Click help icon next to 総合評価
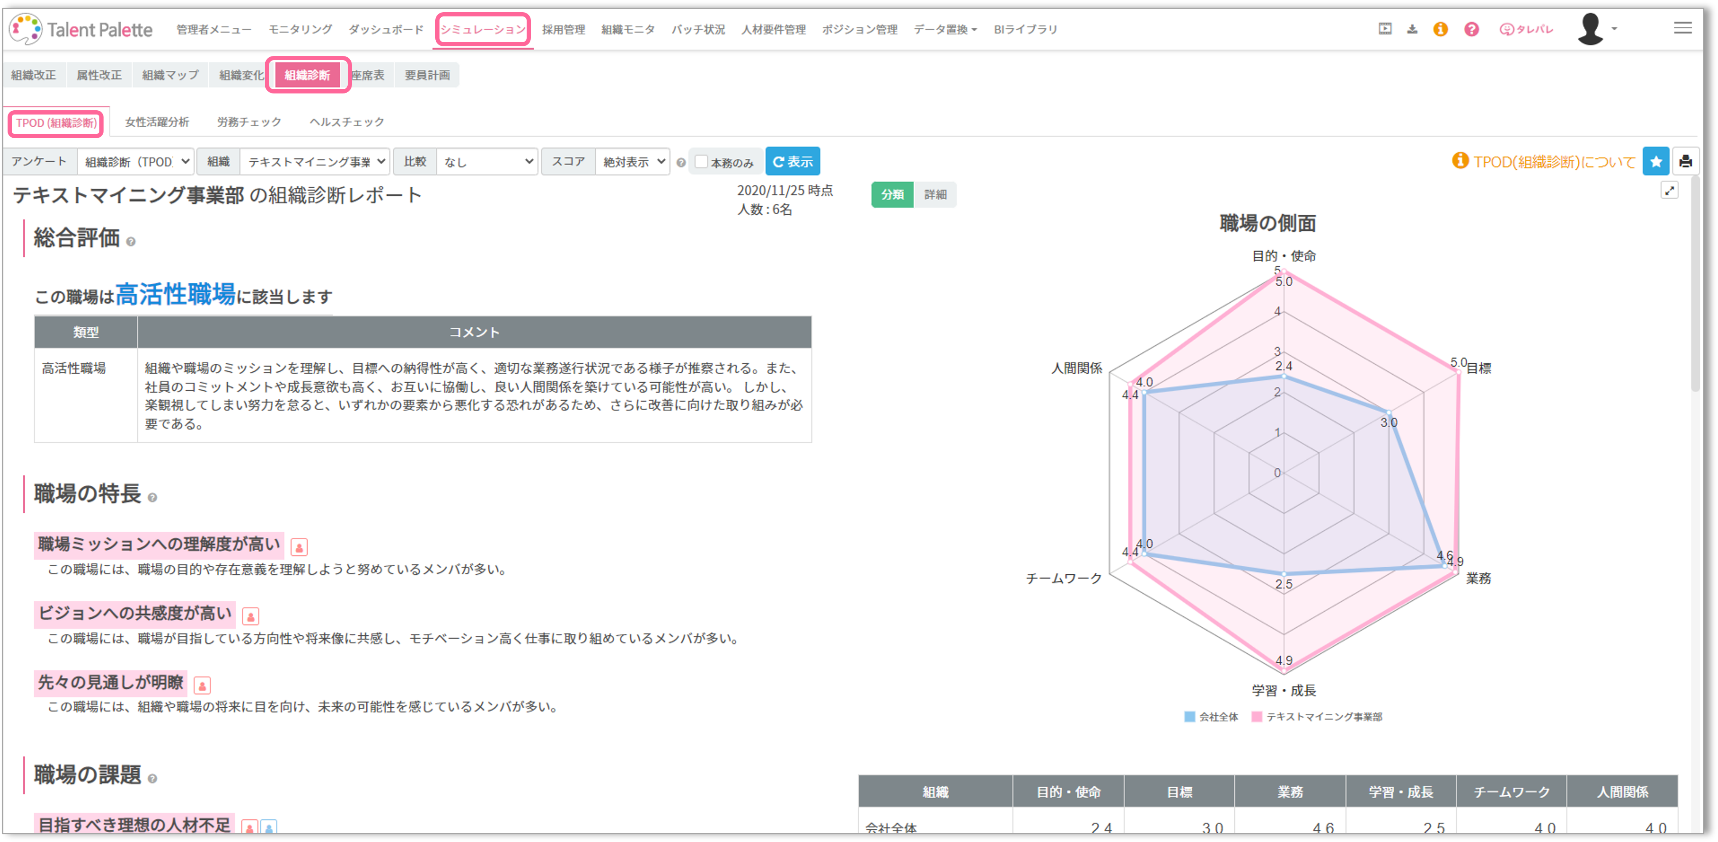Screen dimensions: 1718x842 pyautogui.click(x=131, y=242)
